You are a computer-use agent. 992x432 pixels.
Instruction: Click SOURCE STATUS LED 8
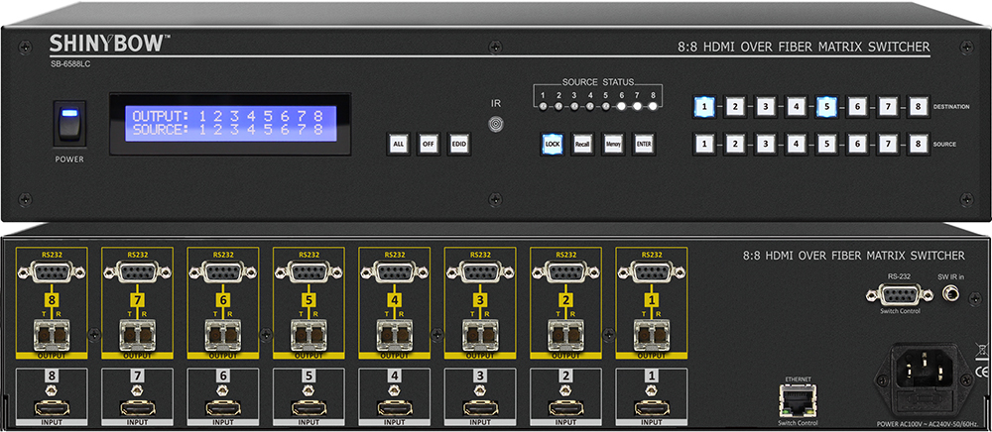pyautogui.click(x=653, y=107)
